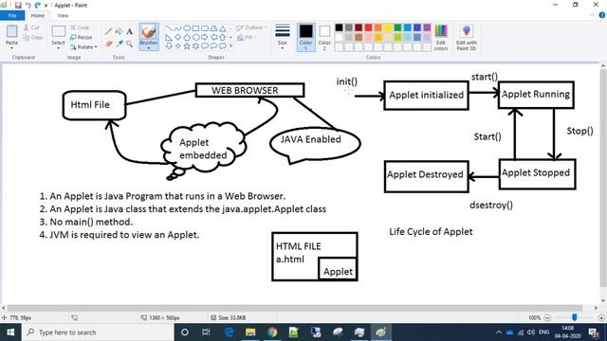Click the Copy button
Image resolution: width=607 pixels, height=341 pixels.
(x=33, y=38)
